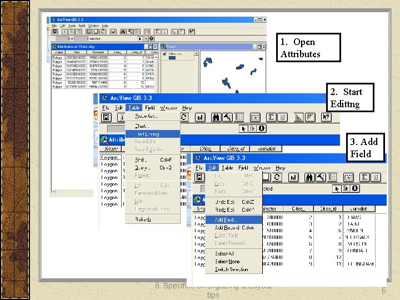
Task: Click Create Chart icon in window with Edit menu open
Action: (293, 177)
